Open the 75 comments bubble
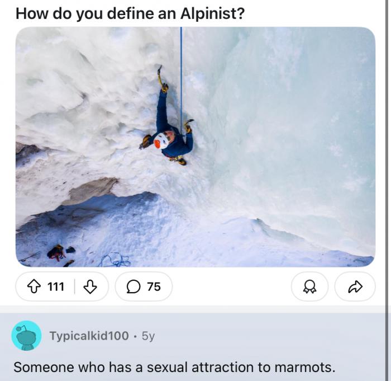 tap(144, 286)
